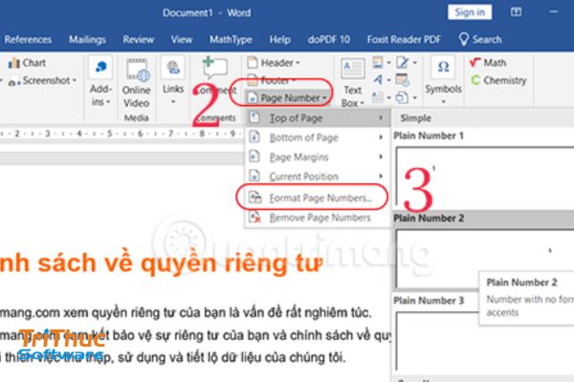Click the Page Margins icon

click(x=254, y=157)
